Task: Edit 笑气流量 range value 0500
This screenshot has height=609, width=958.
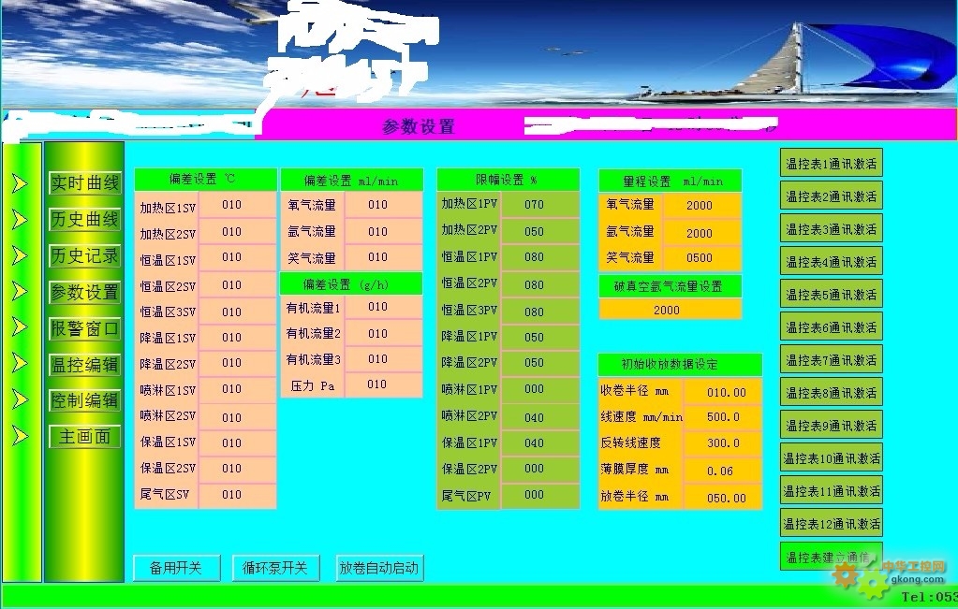Action: point(702,258)
